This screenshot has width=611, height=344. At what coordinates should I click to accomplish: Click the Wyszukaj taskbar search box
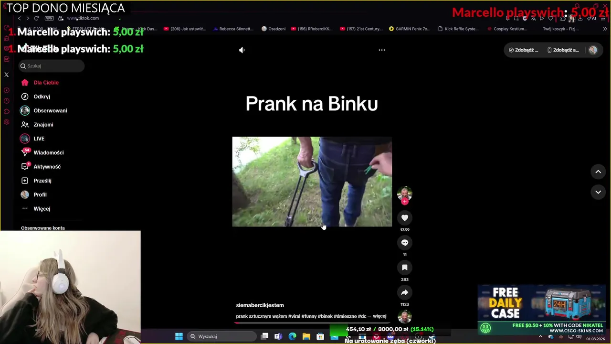pos(222,336)
